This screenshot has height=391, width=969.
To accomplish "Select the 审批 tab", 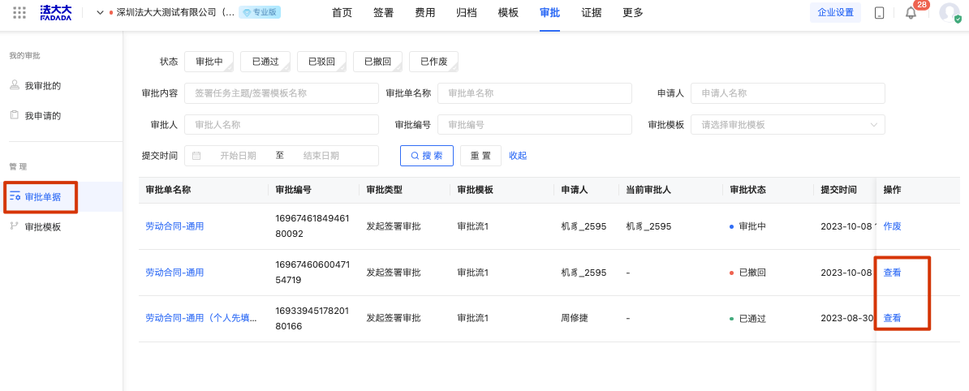I will click(549, 12).
